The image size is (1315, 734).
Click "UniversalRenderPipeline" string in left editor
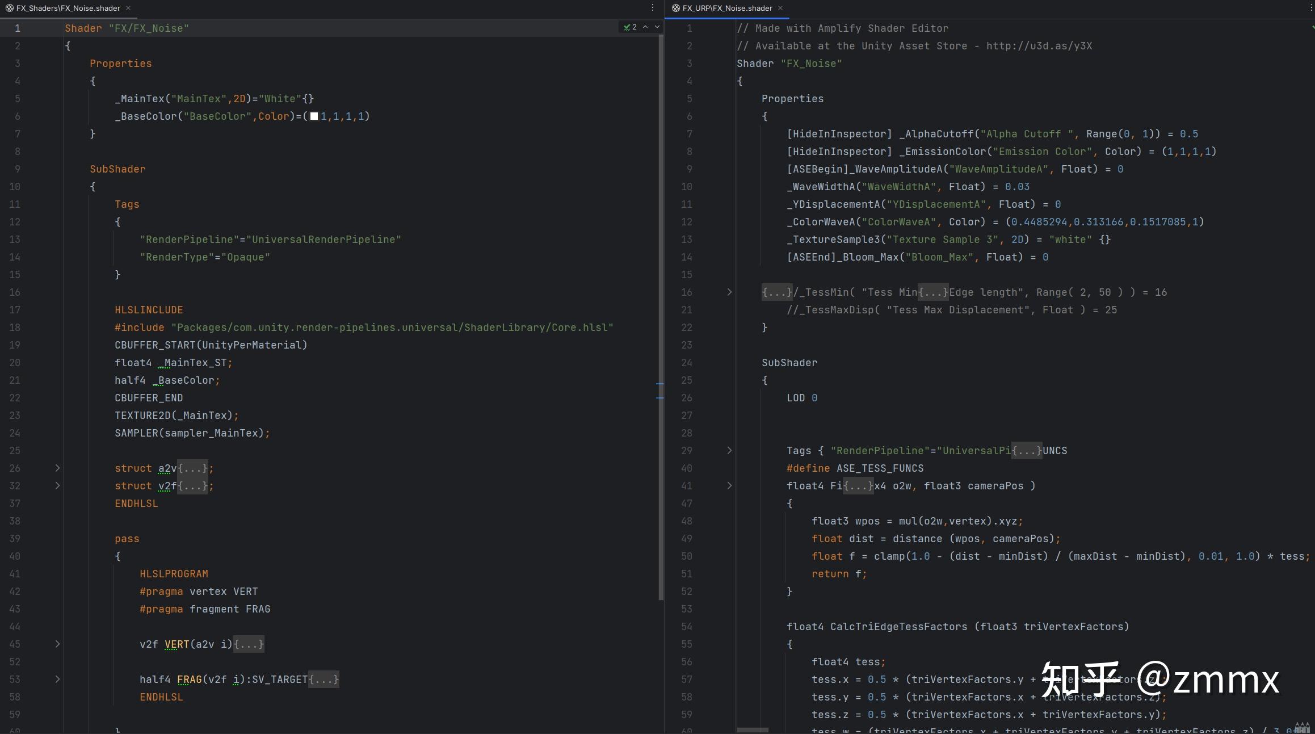(x=324, y=240)
